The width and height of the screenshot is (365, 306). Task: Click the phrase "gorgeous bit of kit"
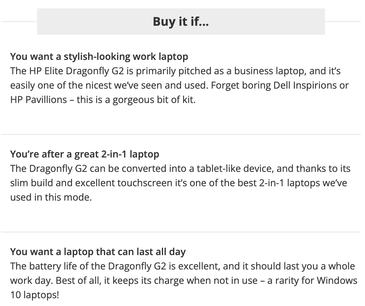point(153,99)
